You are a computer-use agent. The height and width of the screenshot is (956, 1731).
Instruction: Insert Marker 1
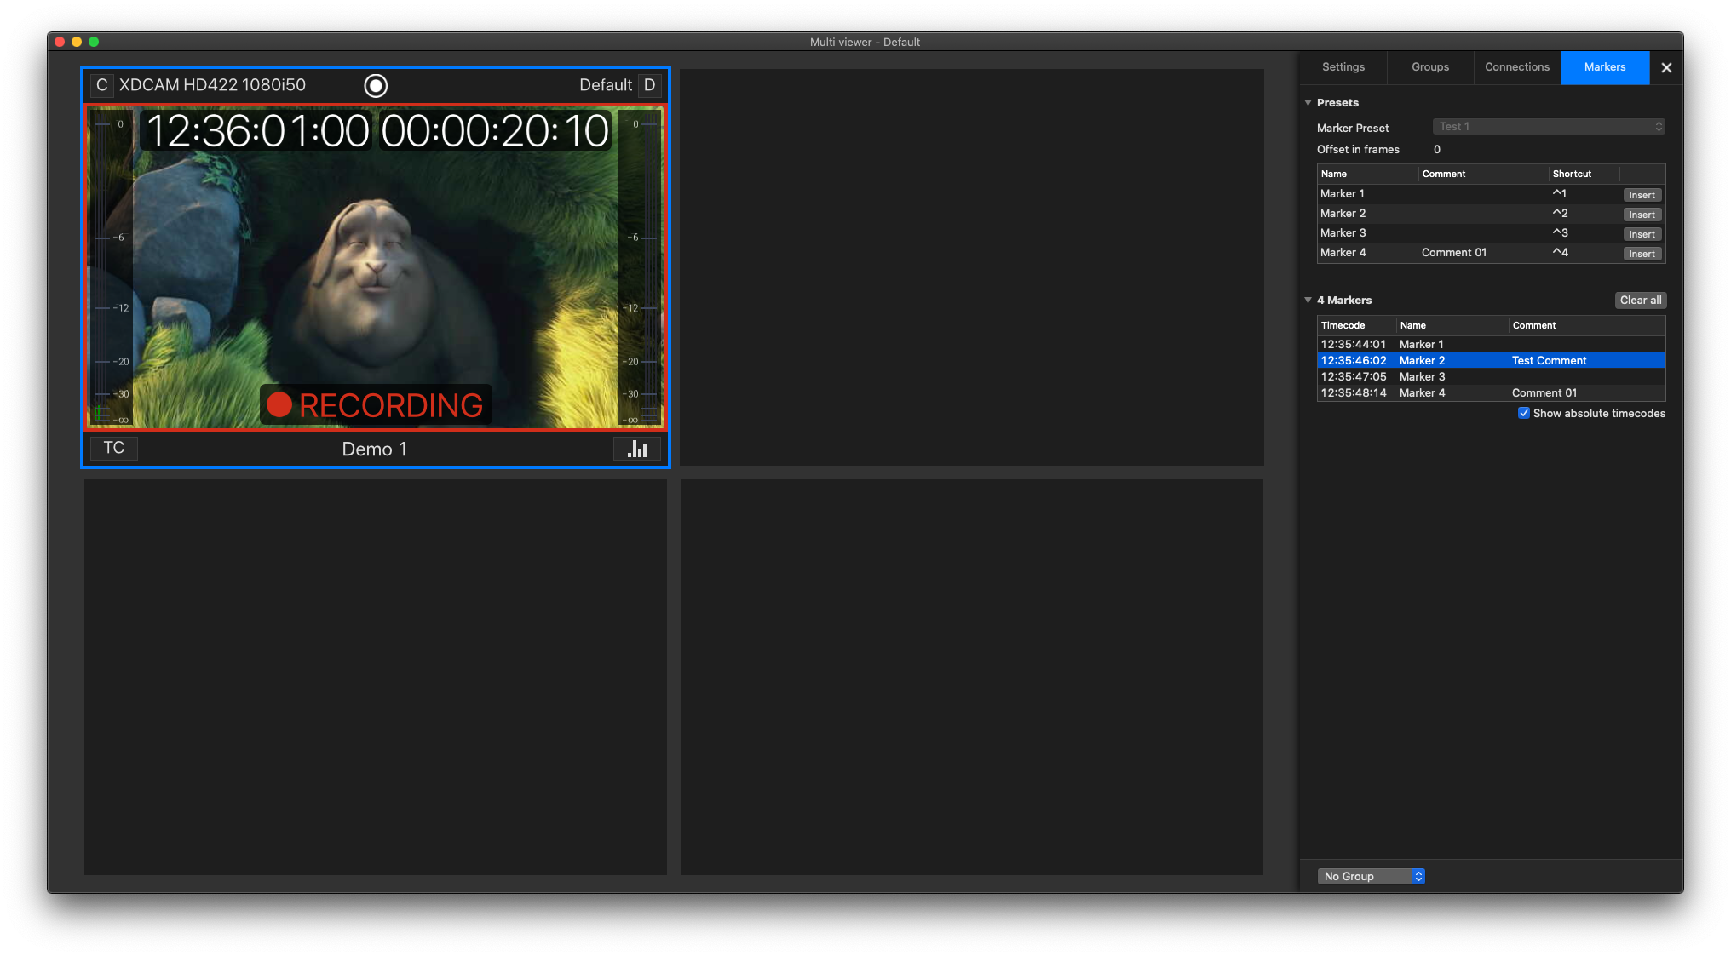tap(1642, 195)
